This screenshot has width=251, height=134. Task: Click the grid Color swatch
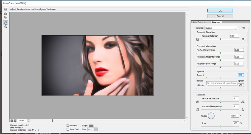click(91, 126)
